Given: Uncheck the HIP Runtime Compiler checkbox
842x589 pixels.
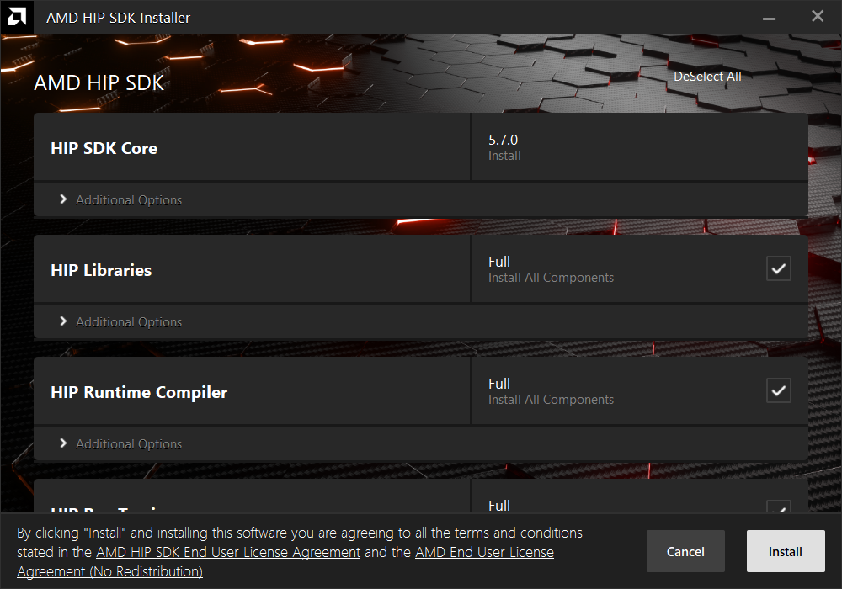Looking at the screenshot, I should pyautogui.click(x=779, y=390).
